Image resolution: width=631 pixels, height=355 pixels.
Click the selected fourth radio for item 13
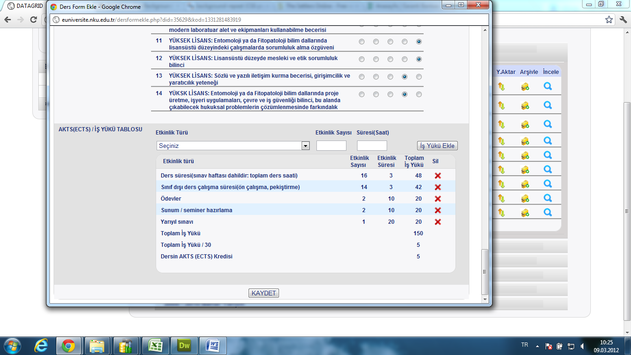pyautogui.click(x=405, y=77)
